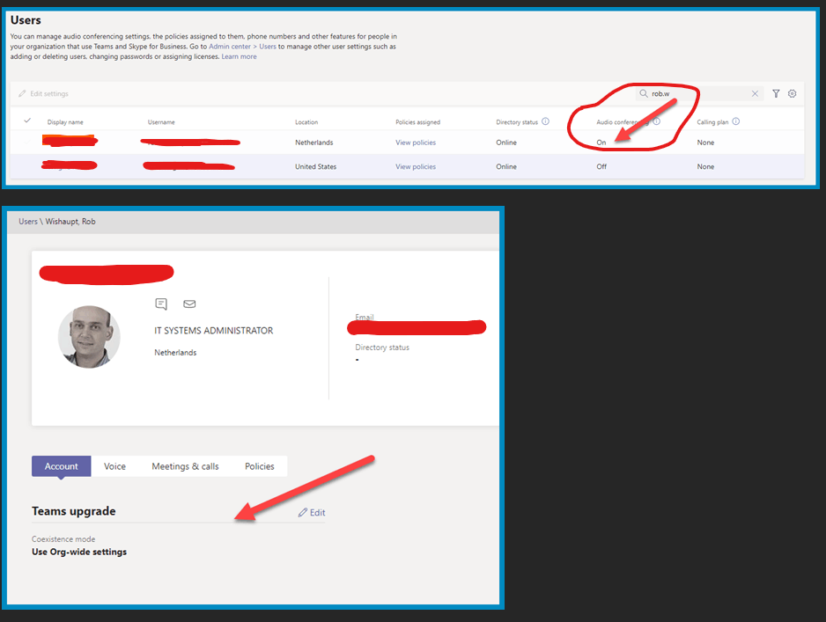Click the IT SYSTEMS ADMINISTRATOR title
Viewport: 826px width, 622px height.
(x=213, y=331)
